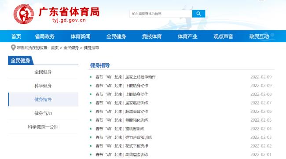
Task: Open article 高效虐腹训练
Action: pyautogui.click(x=122, y=155)
